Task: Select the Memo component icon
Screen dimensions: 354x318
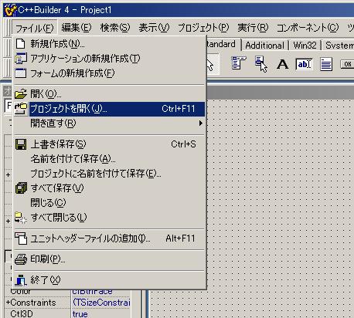Action: 326,64
